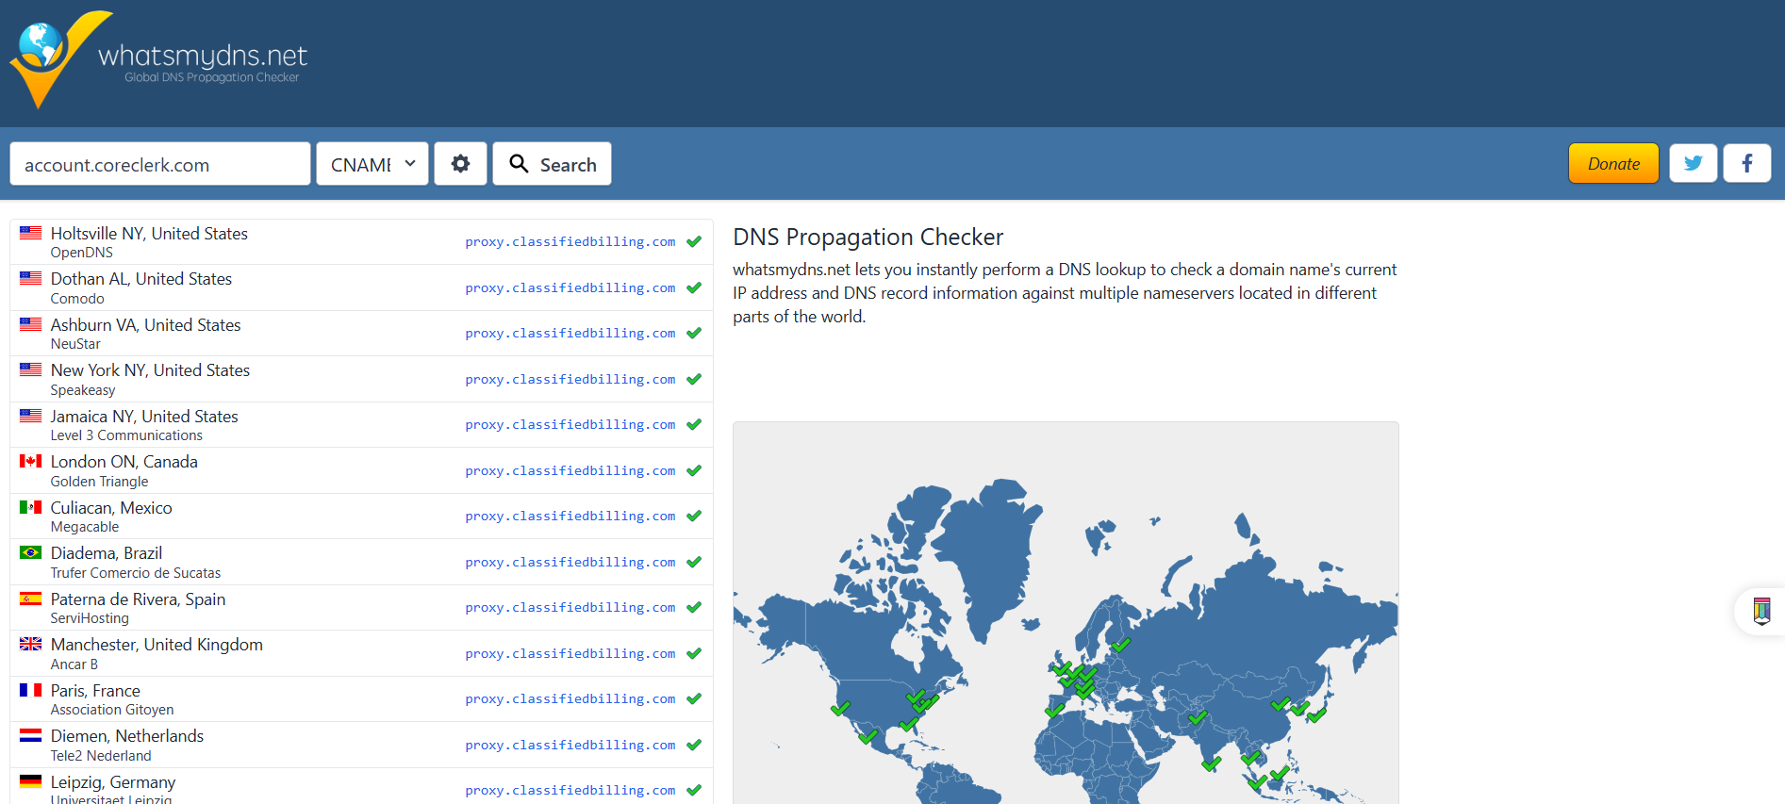Click the green checkmark in Diadema row

(x=694, y=562)
